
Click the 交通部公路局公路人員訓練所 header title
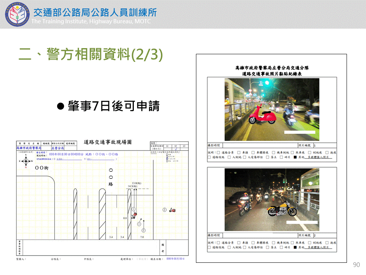click(x=95, y=12)
